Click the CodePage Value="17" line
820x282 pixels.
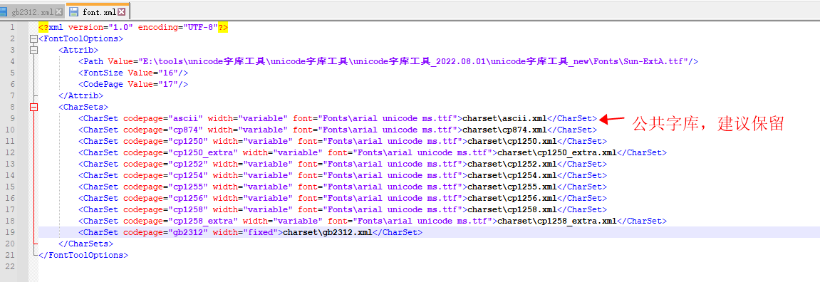pyautogui.click(x=133, y=84)
